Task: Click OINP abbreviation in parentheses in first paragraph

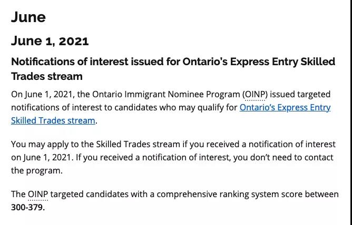Action: 256,95
